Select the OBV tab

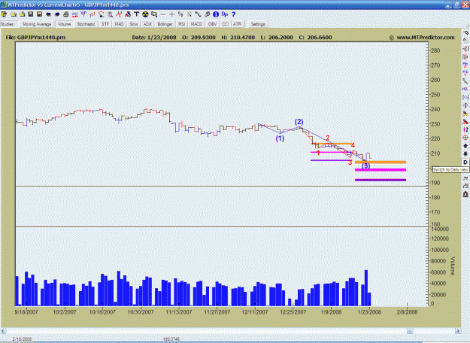[x=212, y=24]
